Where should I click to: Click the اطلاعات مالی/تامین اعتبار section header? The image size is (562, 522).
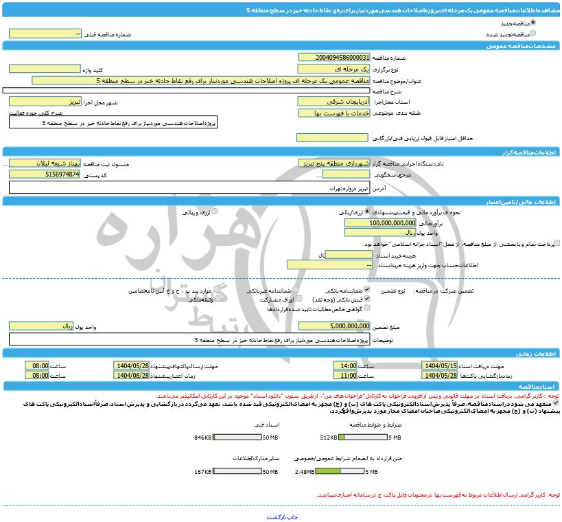281,202
